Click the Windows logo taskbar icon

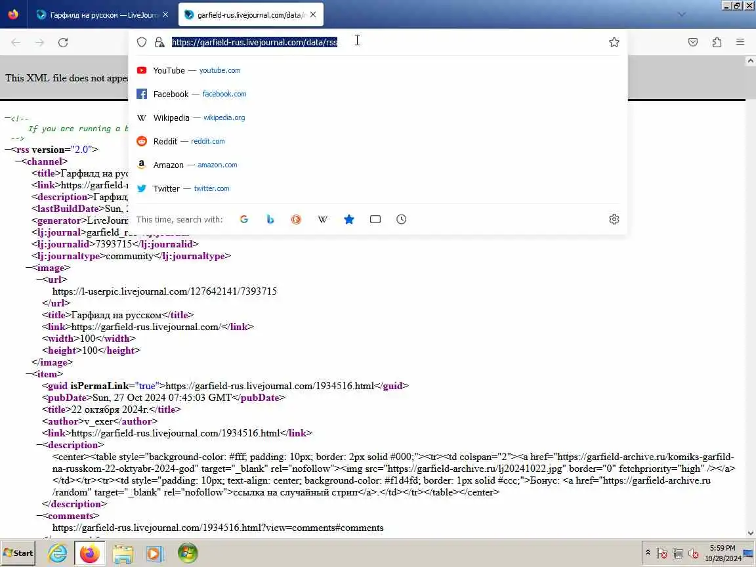click(188, 553)
